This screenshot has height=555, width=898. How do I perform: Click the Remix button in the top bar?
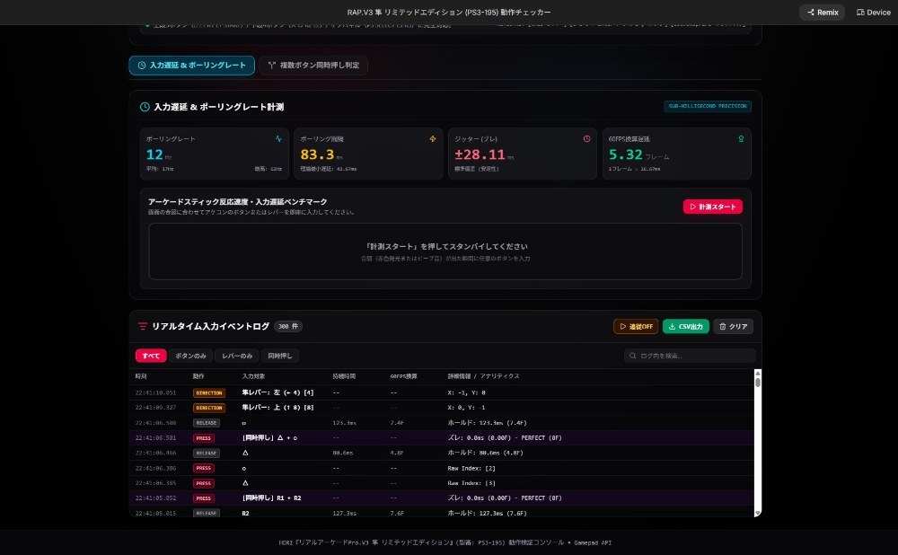click(x=822, y=12)
